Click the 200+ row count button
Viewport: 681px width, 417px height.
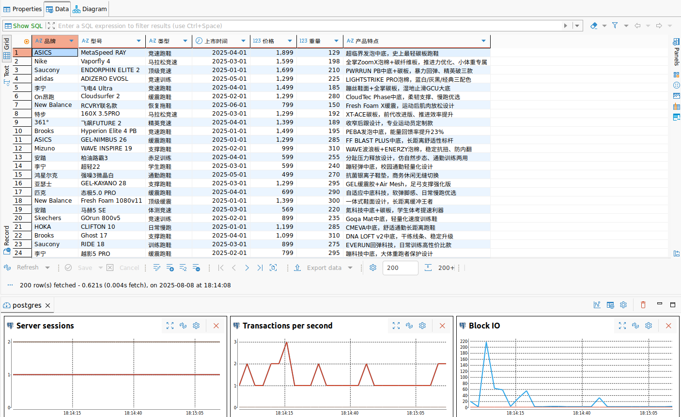coord(440,268)
